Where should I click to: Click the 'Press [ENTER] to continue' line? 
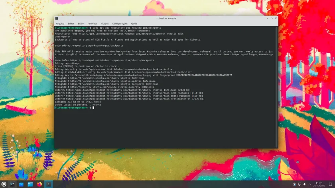pyautogui.click(x=87, y=66)
